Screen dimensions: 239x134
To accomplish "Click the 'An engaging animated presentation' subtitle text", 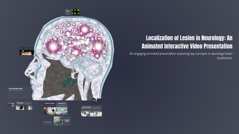I will (181, 56).
